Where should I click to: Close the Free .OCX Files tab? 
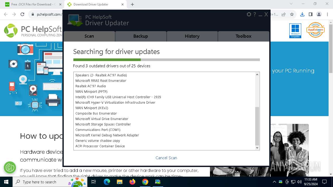(60, 4)
